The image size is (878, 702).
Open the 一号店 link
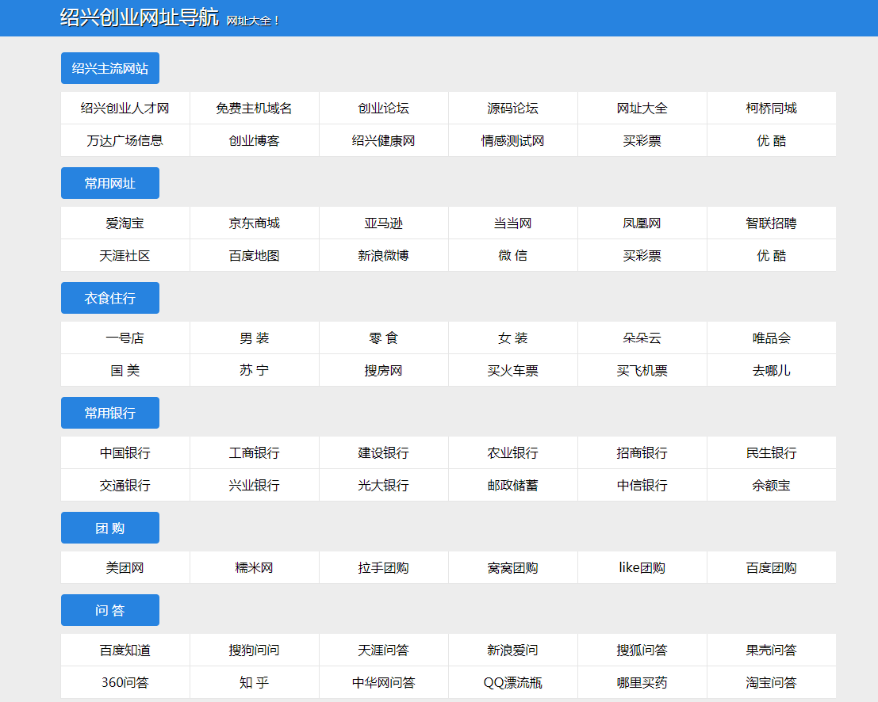(125, 338)
